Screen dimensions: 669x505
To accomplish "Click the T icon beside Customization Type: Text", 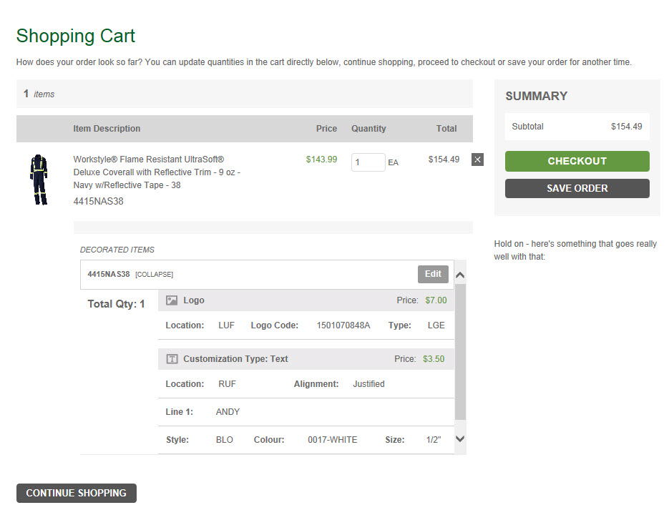I will (172, 359).
